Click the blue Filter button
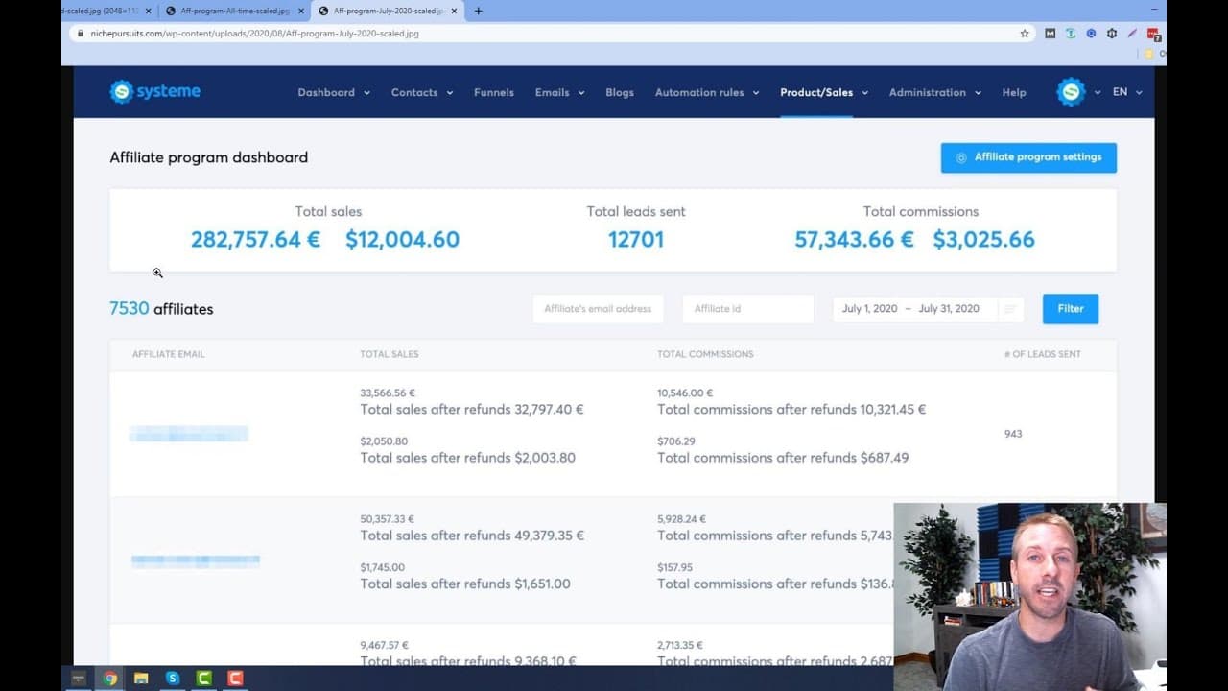The image size is (1228, 691). point(1071,309)
